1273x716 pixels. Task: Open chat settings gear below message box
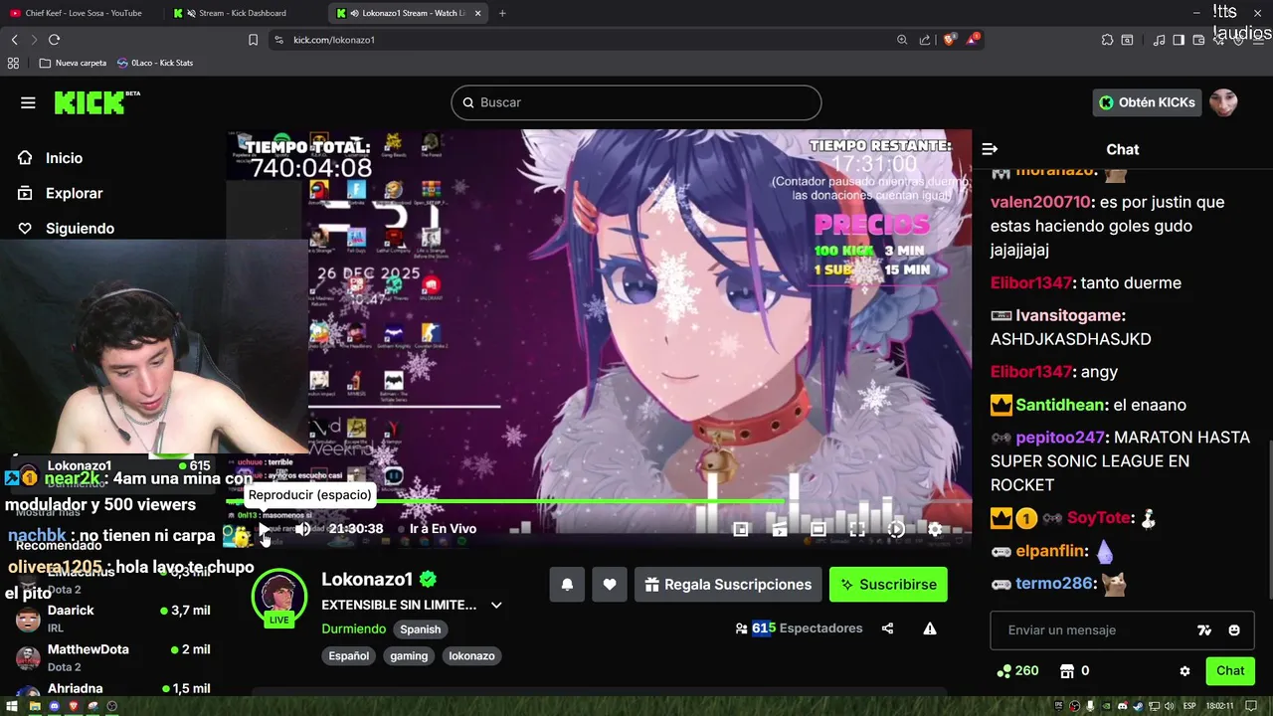pos(1184,671)
